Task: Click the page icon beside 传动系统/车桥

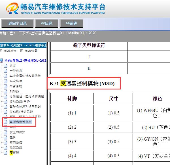Action: [x=6, y=101]
